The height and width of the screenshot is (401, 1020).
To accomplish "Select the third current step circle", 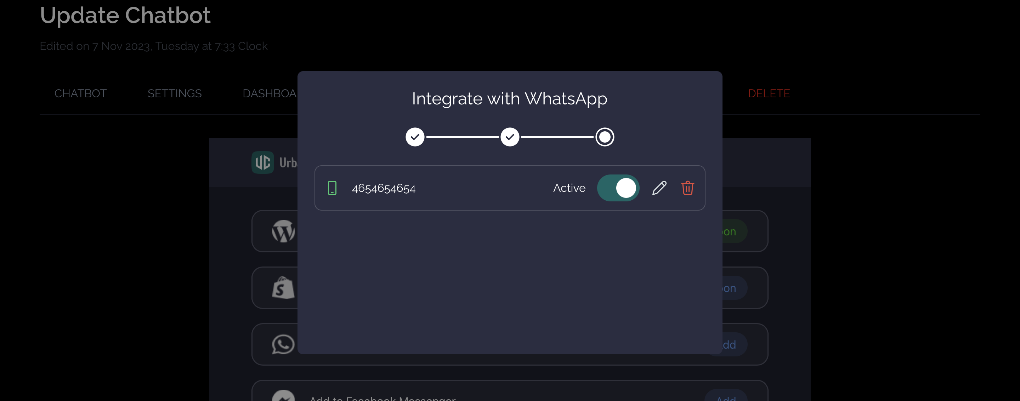I will (x=605, y=137).
